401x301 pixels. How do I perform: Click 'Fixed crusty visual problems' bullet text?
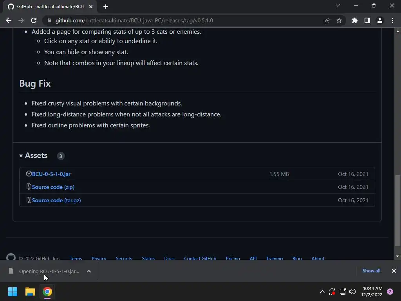[x=107, y=103]
